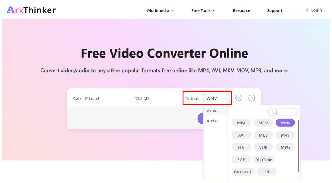Select MPG output format
The image size is (332, 183).
(285, 147)
